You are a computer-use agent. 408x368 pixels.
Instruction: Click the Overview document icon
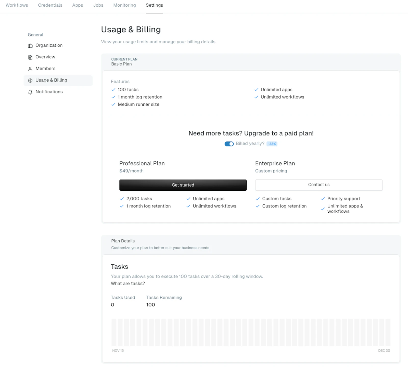pyautogui.click(x=30, y=57)
